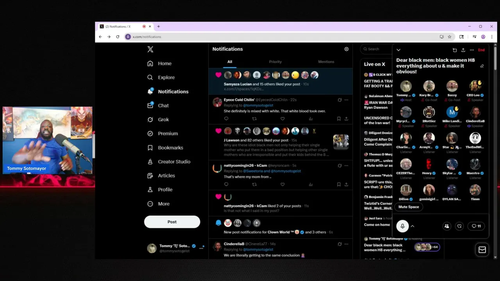Like nattycomingin26 reply
500x281 pixels.
282,184
